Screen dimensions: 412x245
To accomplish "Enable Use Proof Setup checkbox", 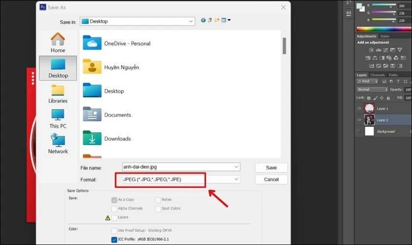I will (114, 231).
